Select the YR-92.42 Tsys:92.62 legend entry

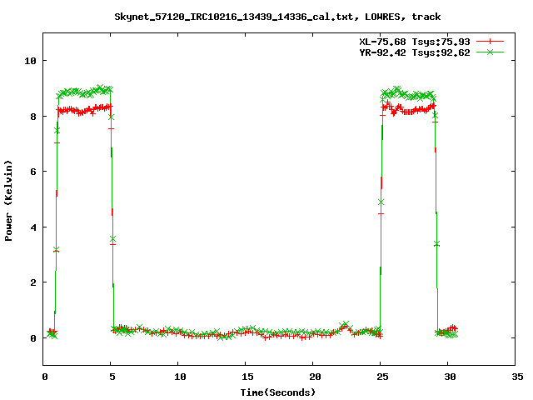click(x=415, y=52)
